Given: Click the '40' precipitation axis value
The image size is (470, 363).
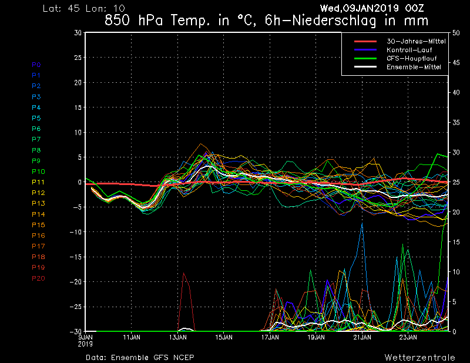Looking at the screenshot, I should tap(456, 93).
